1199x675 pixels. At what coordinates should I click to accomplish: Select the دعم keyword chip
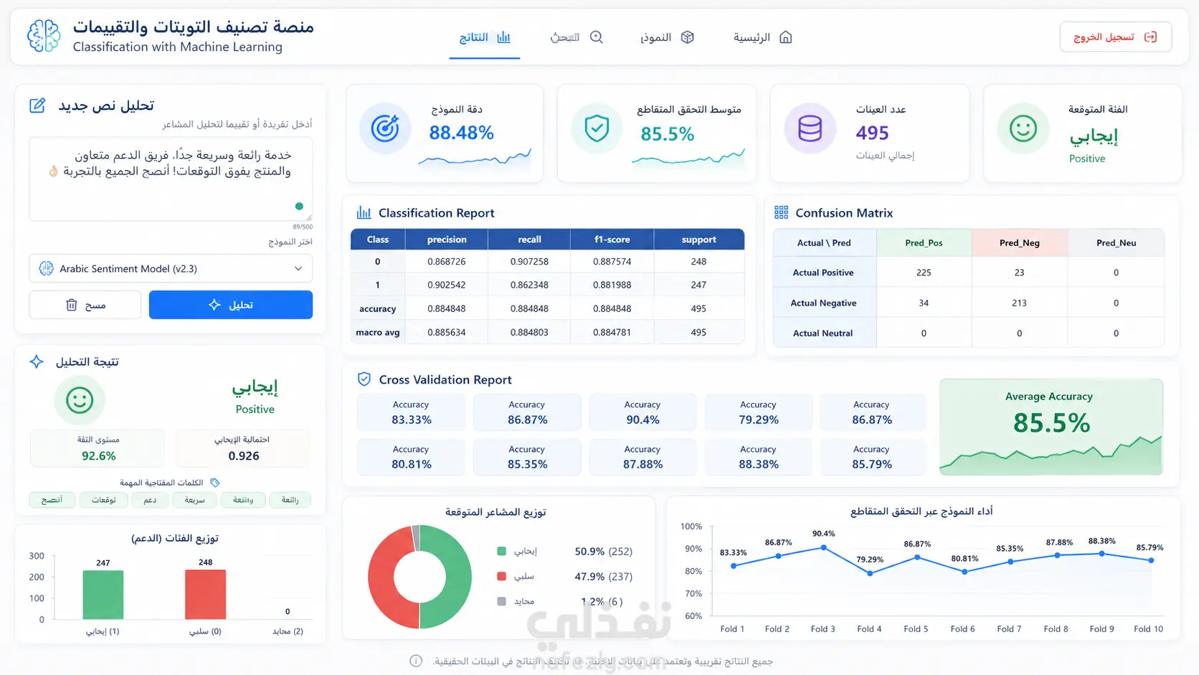click(x=150, y=500)
